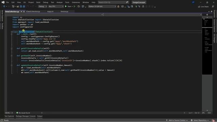Collapse the getRowID method outline
The image size is (217, 122).
pyautogui.click(x=12, y=56)
